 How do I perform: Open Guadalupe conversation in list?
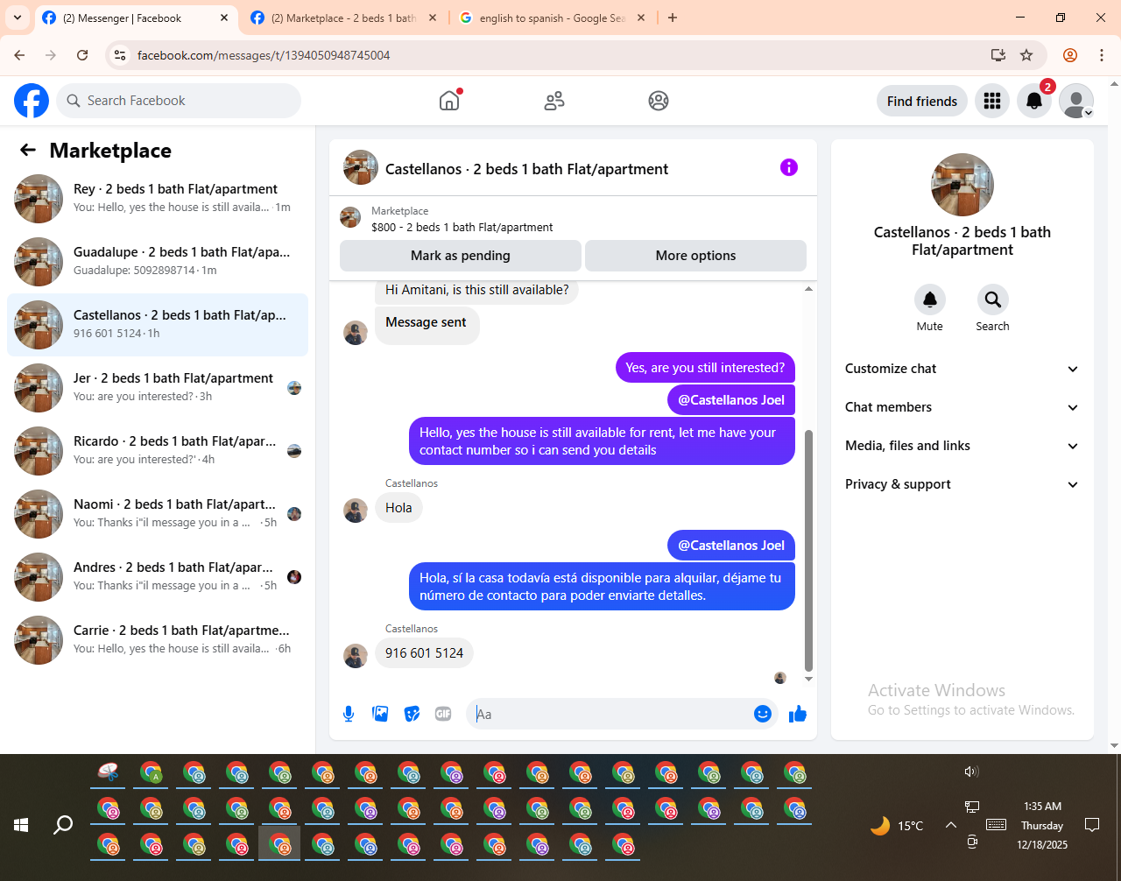158,262
